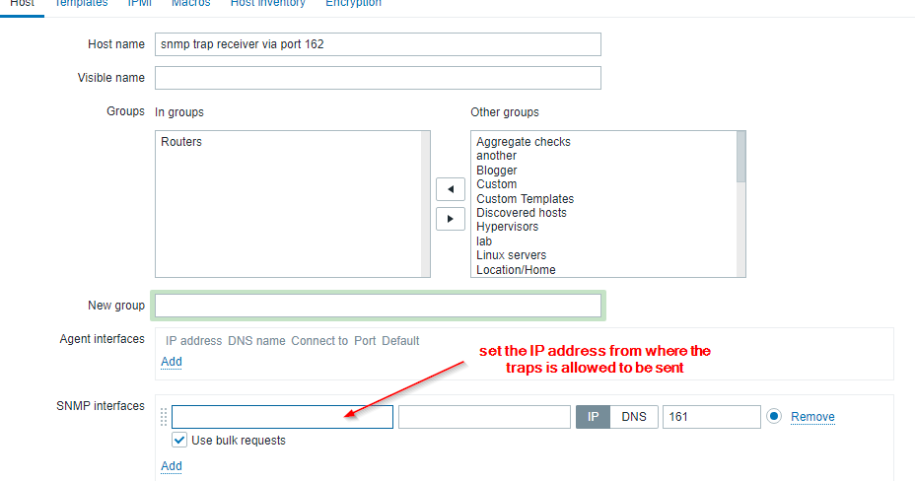
Task: Focus the New group input field
Action: coord(378,306)
